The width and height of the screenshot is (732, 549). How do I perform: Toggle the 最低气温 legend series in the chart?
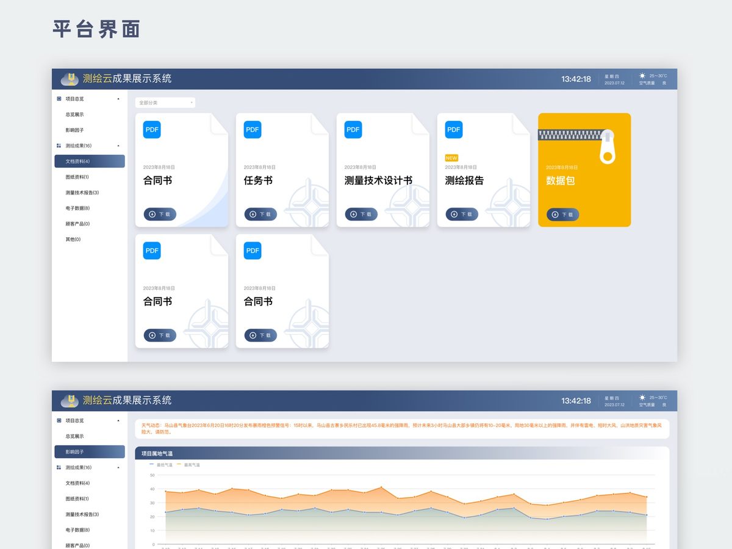point(161,465)
